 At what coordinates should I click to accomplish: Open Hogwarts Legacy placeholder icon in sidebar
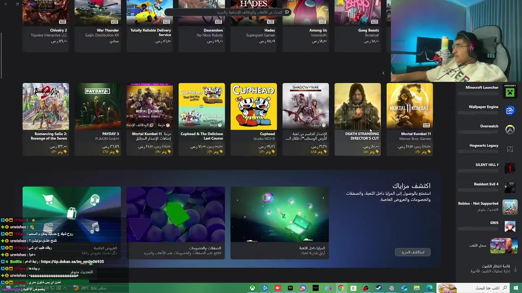point(510,149)
